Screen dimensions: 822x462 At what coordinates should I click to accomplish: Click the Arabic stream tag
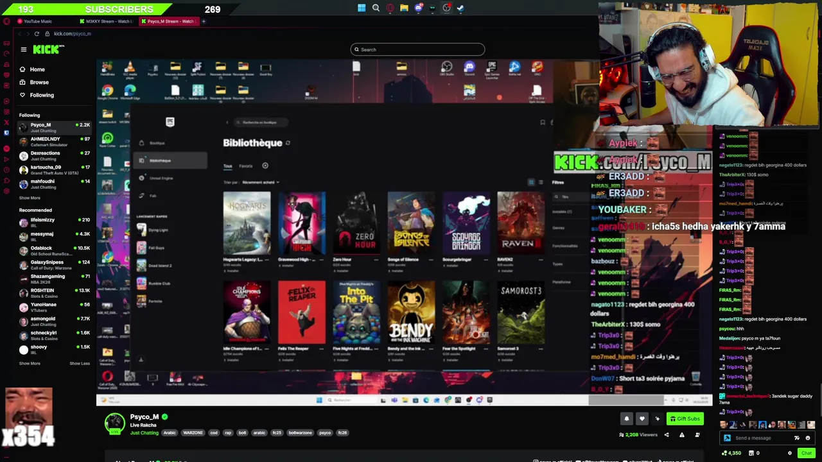tap(170, 433)
